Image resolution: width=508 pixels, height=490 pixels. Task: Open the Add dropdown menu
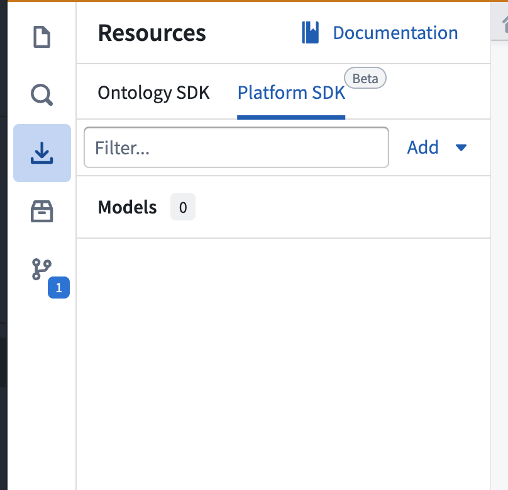coord(422,147)
